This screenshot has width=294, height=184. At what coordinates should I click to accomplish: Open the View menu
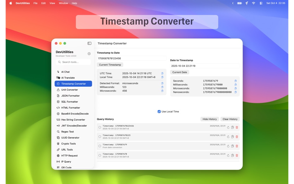52,3
